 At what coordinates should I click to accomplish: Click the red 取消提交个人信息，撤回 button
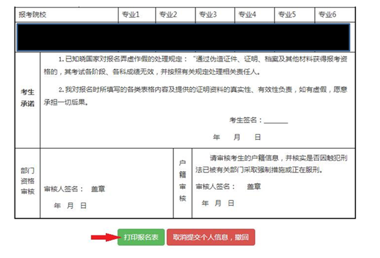[210, 237]
